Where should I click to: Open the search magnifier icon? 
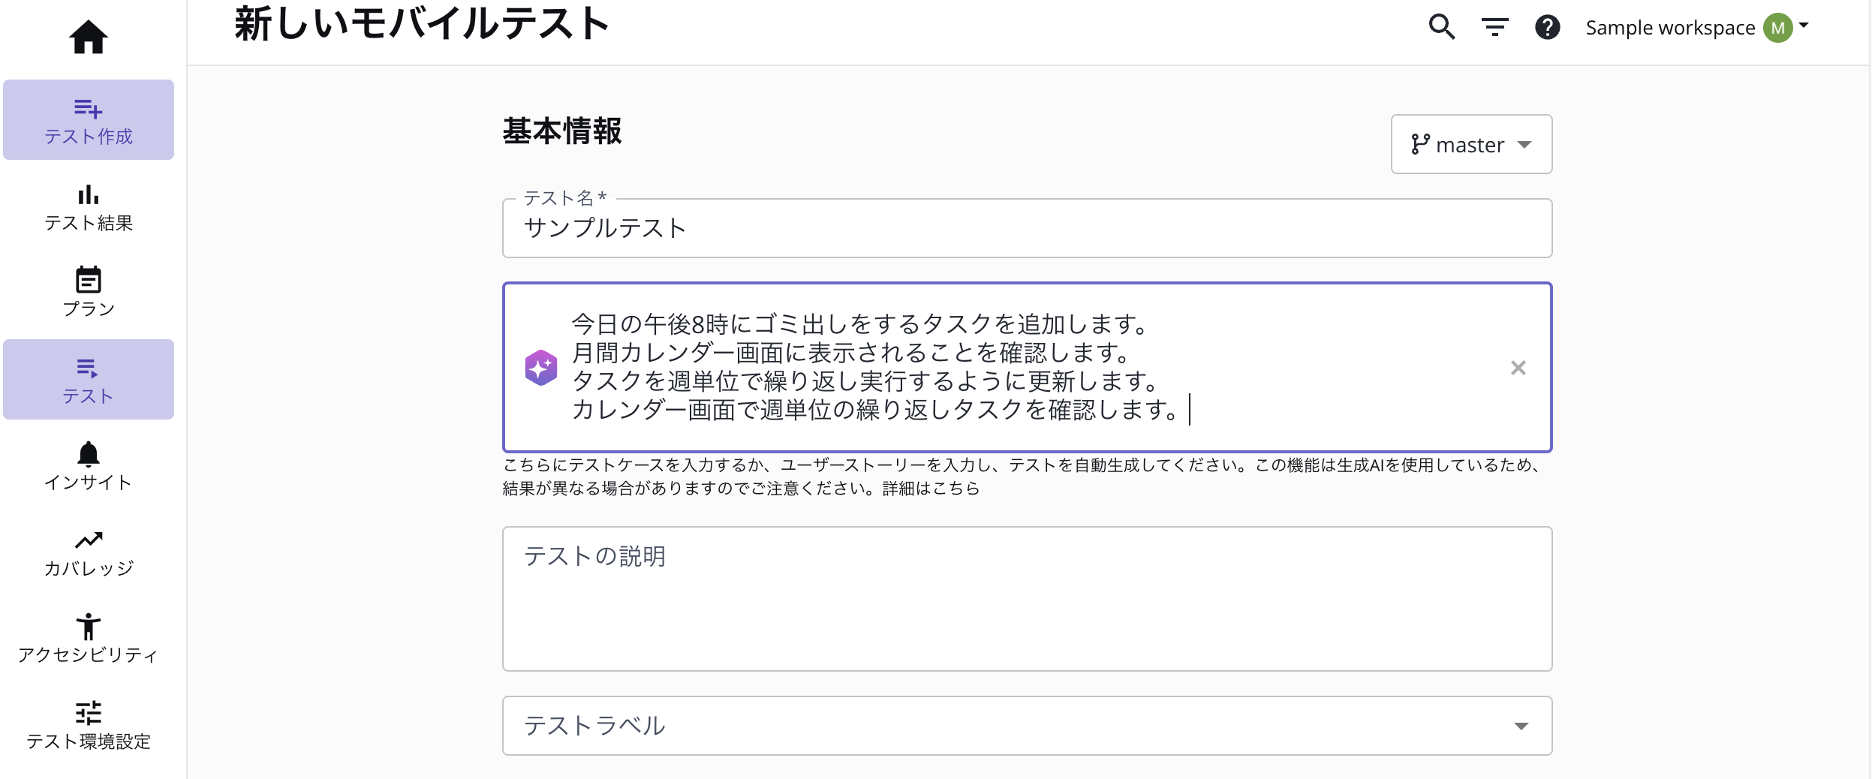coord(1441,28)
